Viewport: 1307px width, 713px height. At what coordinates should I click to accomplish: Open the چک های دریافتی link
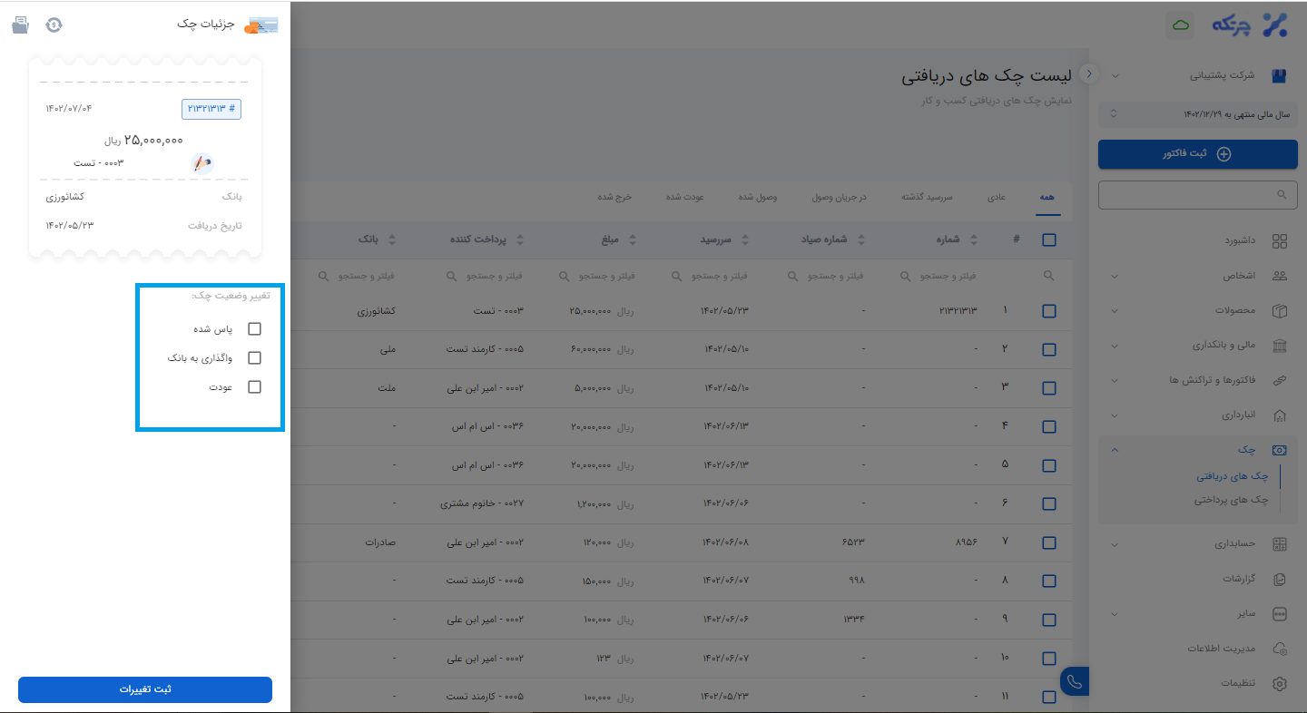point(1233,476)
